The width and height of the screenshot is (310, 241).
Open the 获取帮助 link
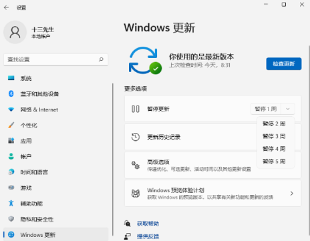148,224
